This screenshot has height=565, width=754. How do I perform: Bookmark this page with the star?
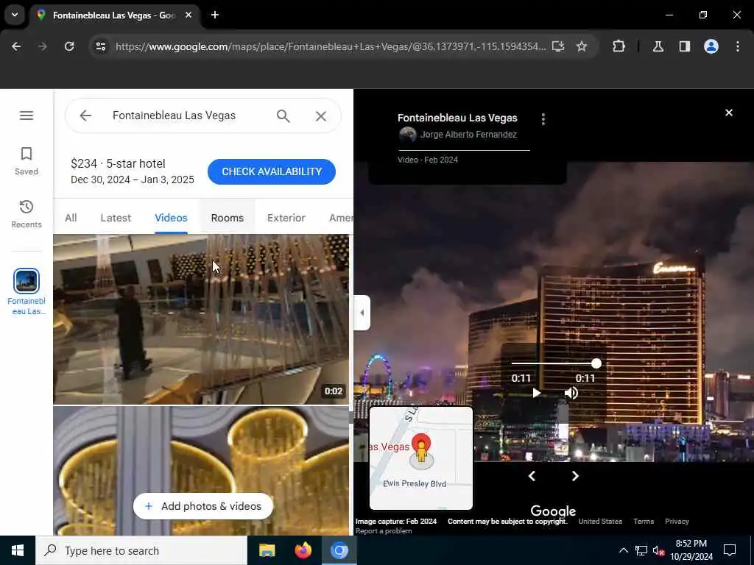point(582,46)
